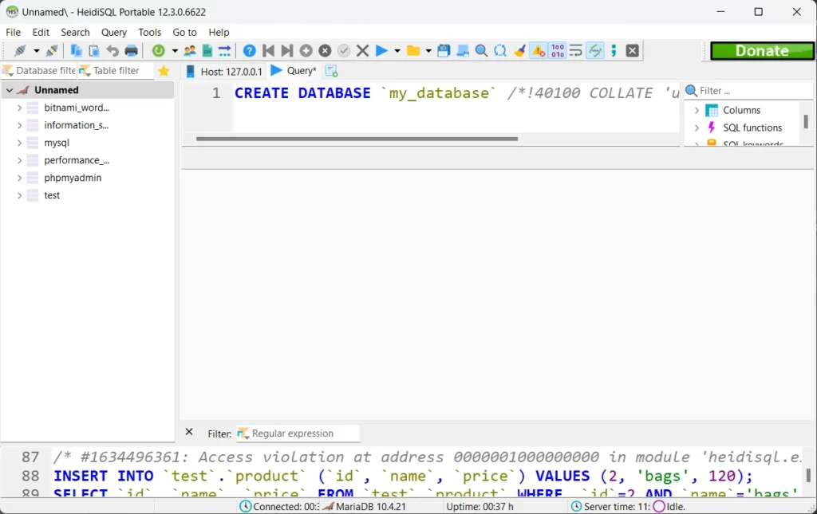Image resolution: width=817 pixels, height=514 pixels.
Task: Expand the mysql database node
Action: (19, 143)
